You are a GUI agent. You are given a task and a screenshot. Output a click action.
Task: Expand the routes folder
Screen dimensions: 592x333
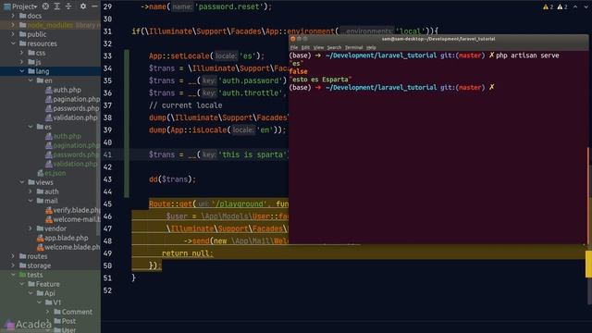click(13, 256)
